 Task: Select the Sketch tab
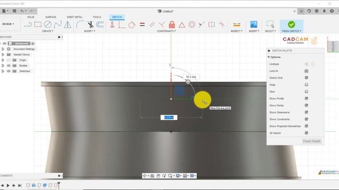coord(117,17)
